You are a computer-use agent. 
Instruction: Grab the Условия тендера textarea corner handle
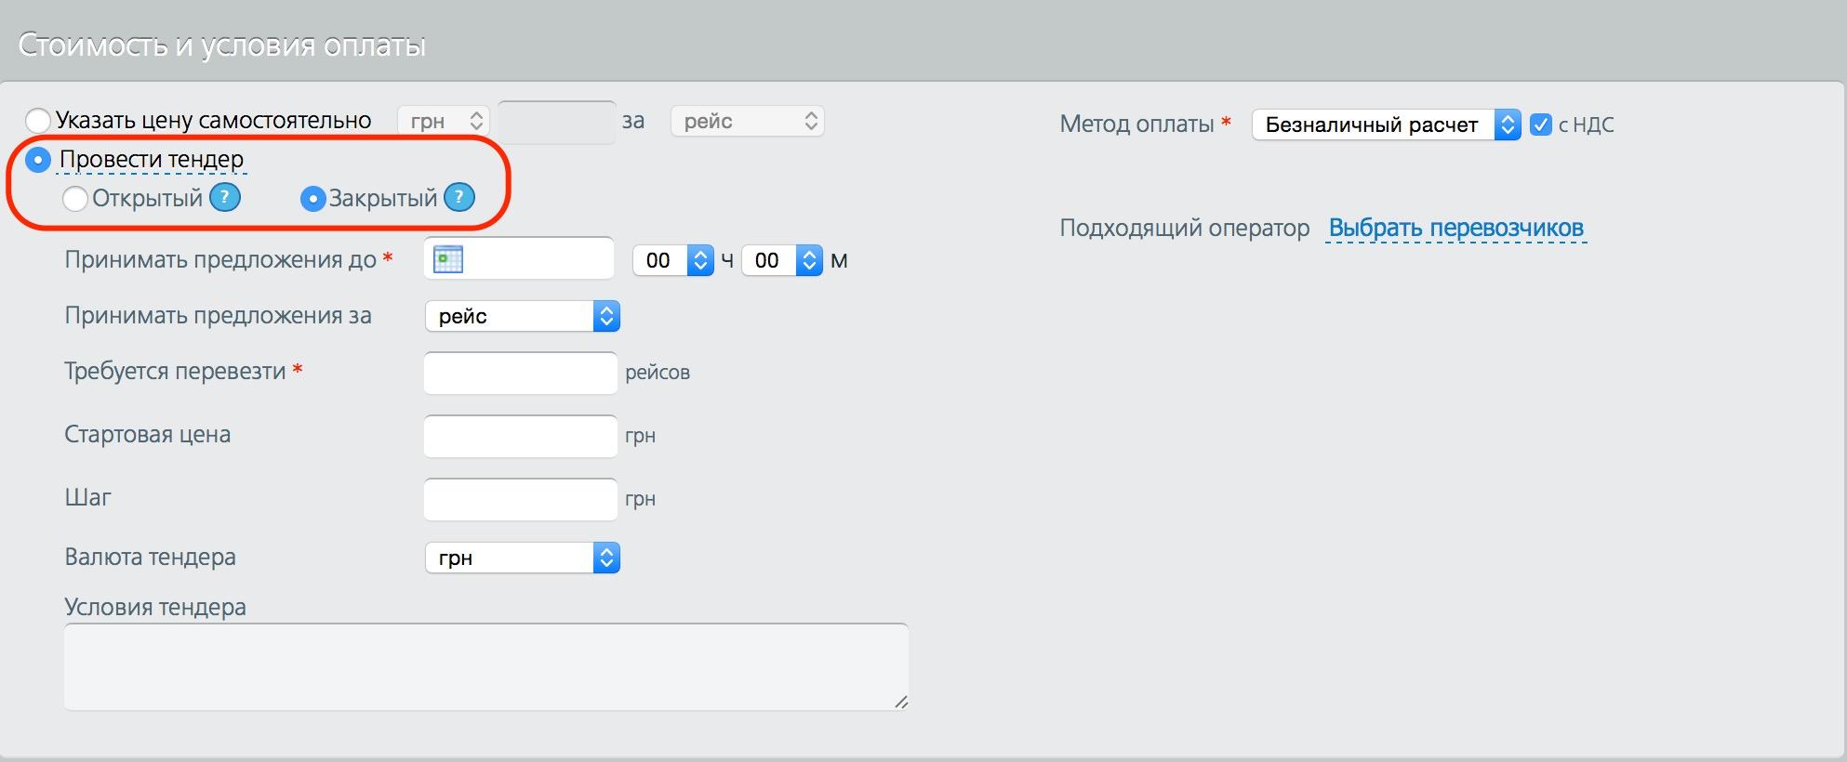pyautogui.click(x=900, y=703)
